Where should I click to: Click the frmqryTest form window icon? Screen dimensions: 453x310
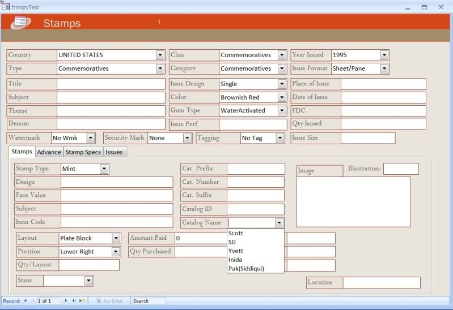point(6,7)
